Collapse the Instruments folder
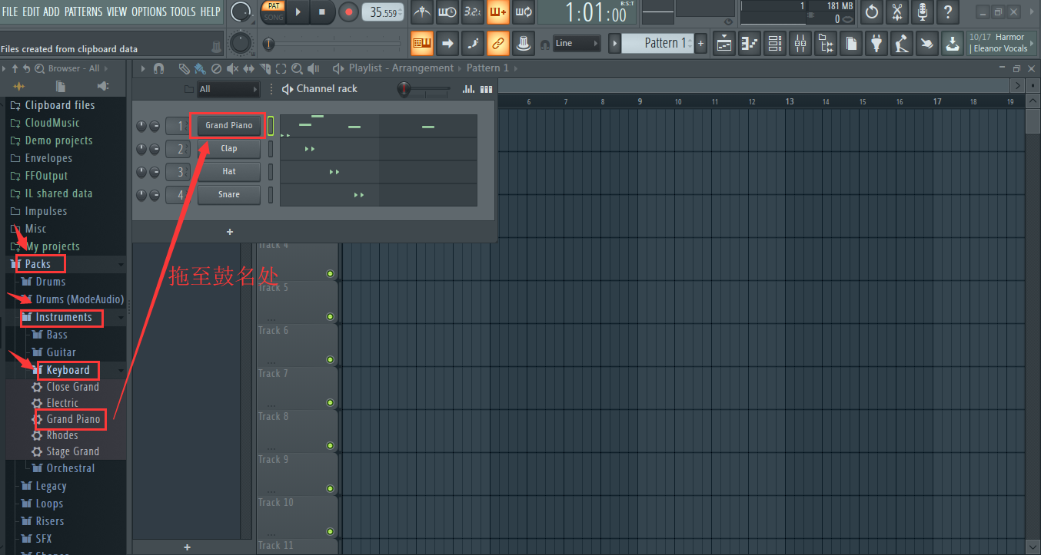 (x=121, y=317)
